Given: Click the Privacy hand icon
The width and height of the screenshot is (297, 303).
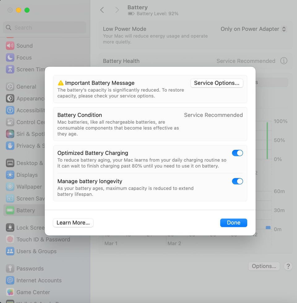Looking at the screenshot, I should point(10,146).
